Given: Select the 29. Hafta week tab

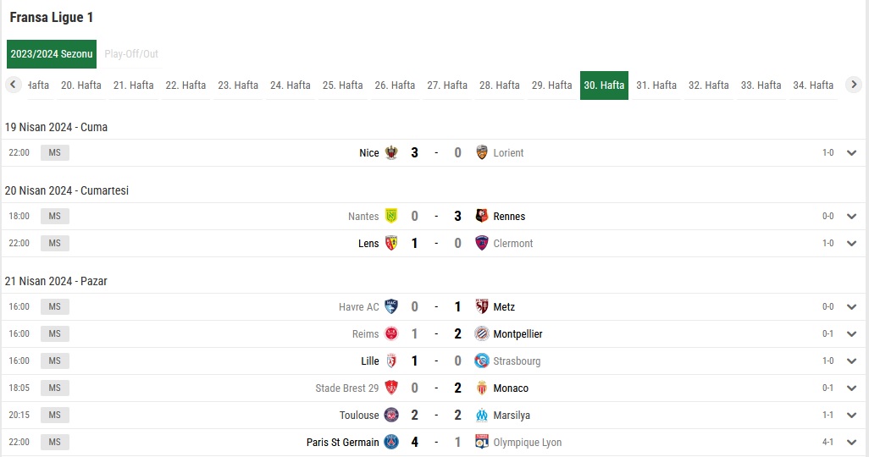Looking at the screenshot, I should point(551,85).
